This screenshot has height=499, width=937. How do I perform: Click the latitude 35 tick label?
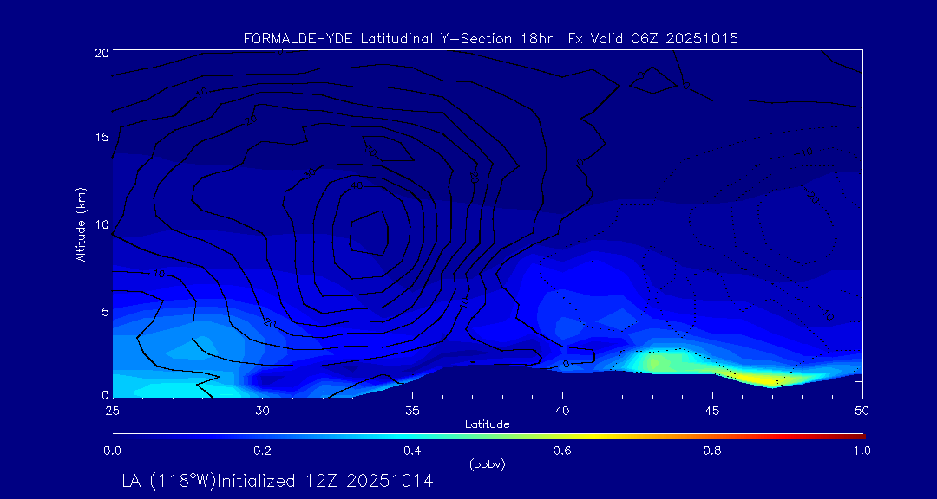412,411
